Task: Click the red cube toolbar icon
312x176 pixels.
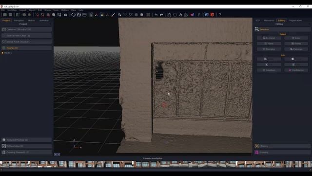Action: click(x=48, y=15)
